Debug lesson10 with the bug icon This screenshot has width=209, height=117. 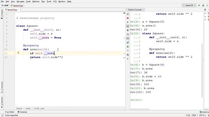click(203, 6)
